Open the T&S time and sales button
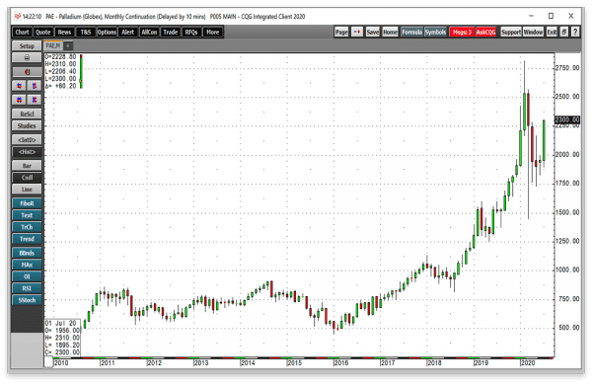Image resolution: width=592 pixels, height=385 pixels. 86,33
